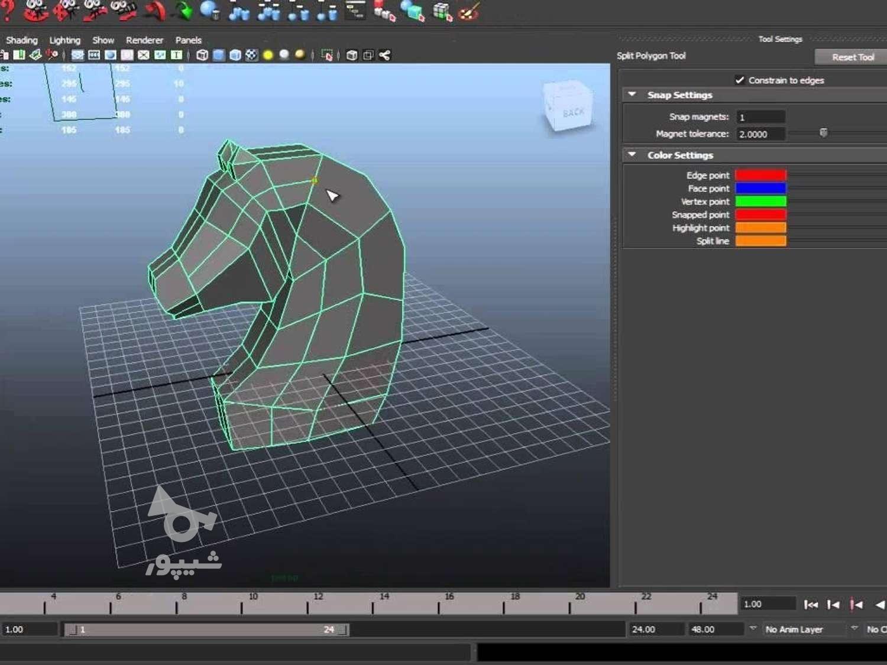Screen dimensions: 887x665
Task: Click the green Vertex point color swatch
Action: click(760, 202)
